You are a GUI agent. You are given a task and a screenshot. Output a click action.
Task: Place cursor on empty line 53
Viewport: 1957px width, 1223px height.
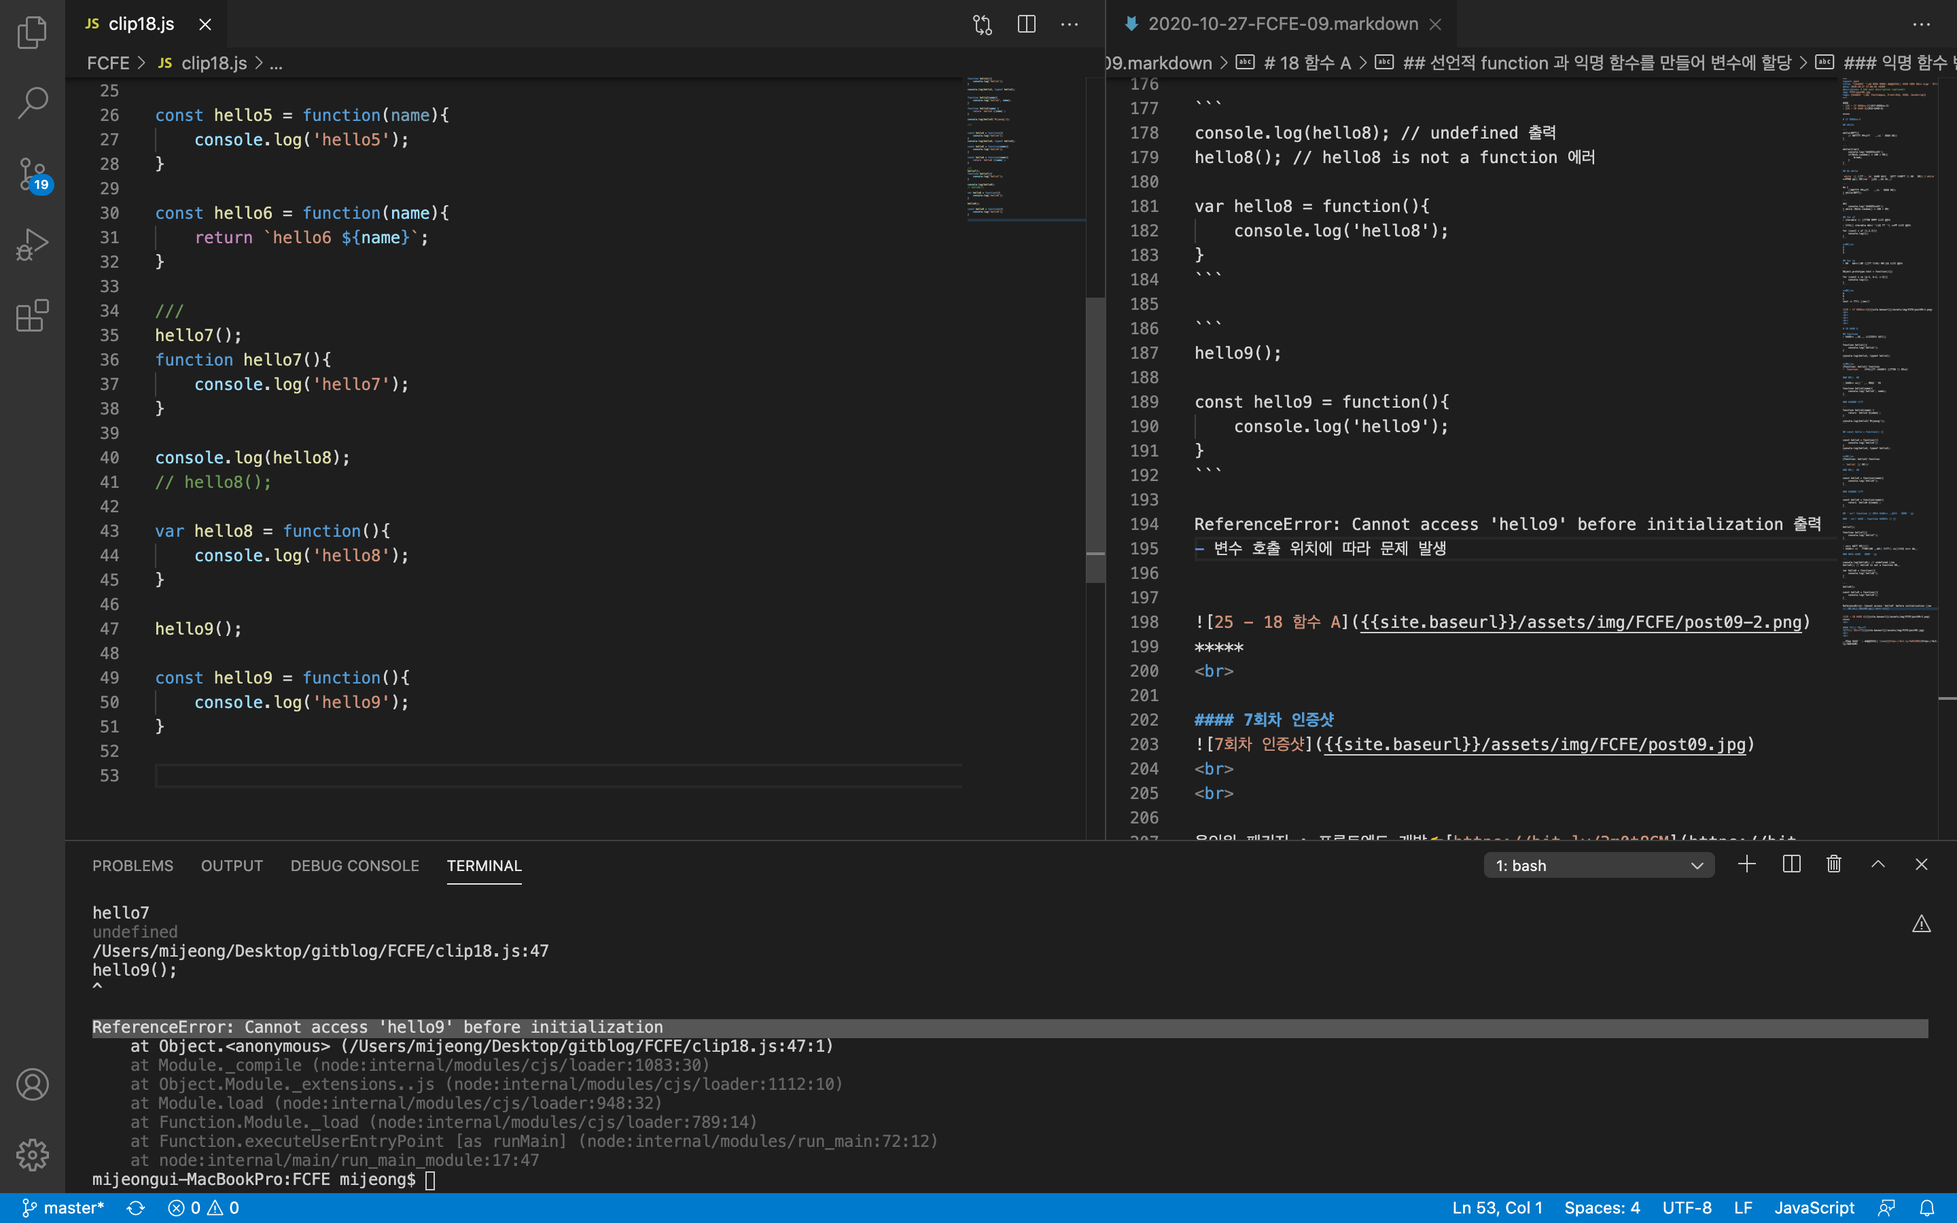[x=558, y=776]
